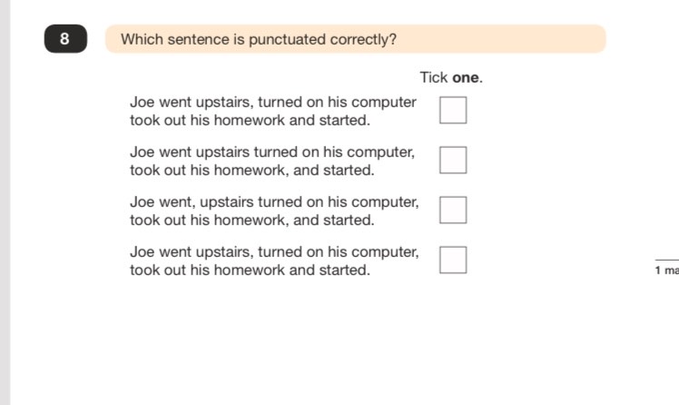Screen dimensions: 679x405
Task: Click the horizontal line above "1 mark"
Action: tap(667, 260)
